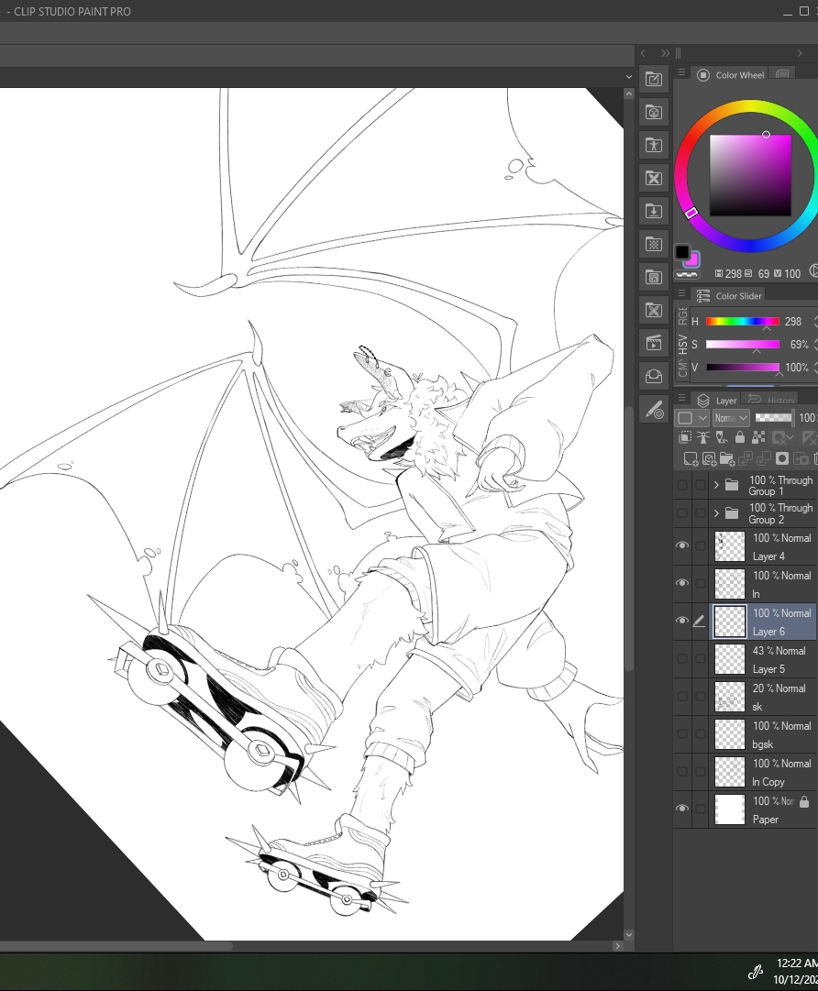
Task: Click the Windows pen tray icon
Action: tap(756, 972)
